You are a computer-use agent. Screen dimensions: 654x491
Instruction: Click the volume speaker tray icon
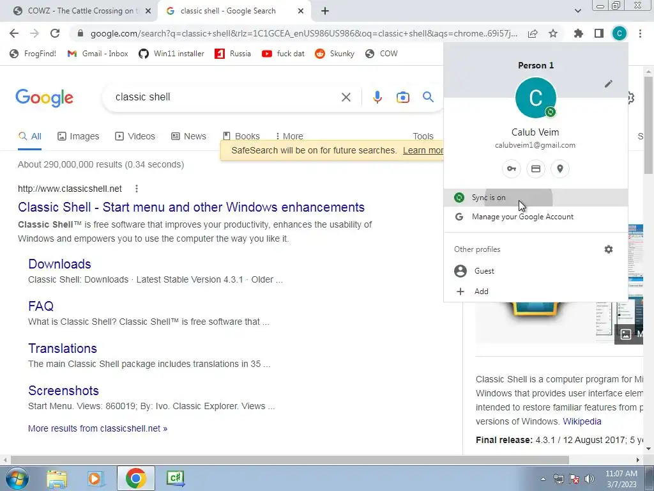click(x=589, y=479)
